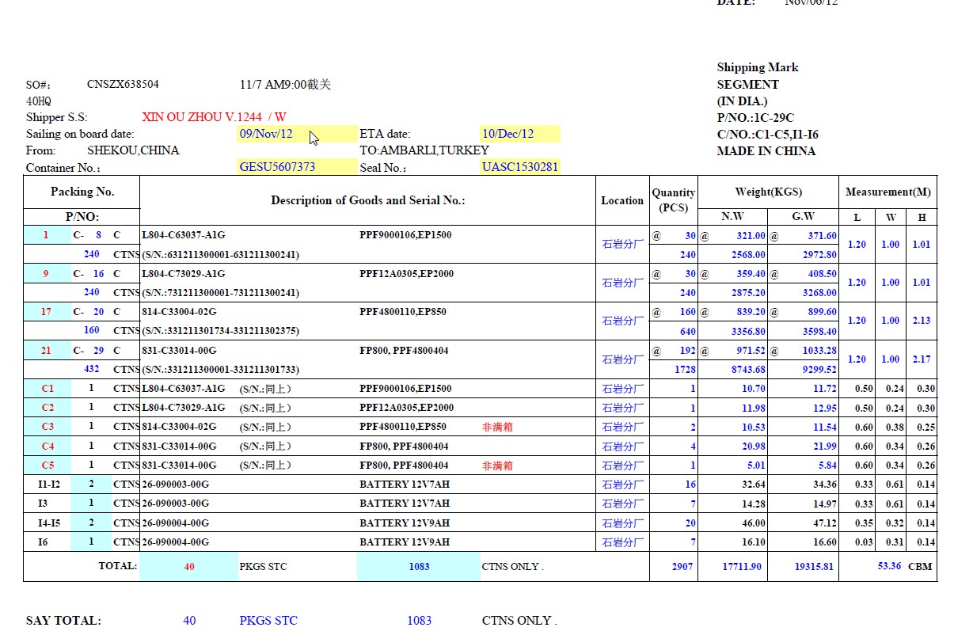Click the Weight(KGS) header

click(768, 192)
